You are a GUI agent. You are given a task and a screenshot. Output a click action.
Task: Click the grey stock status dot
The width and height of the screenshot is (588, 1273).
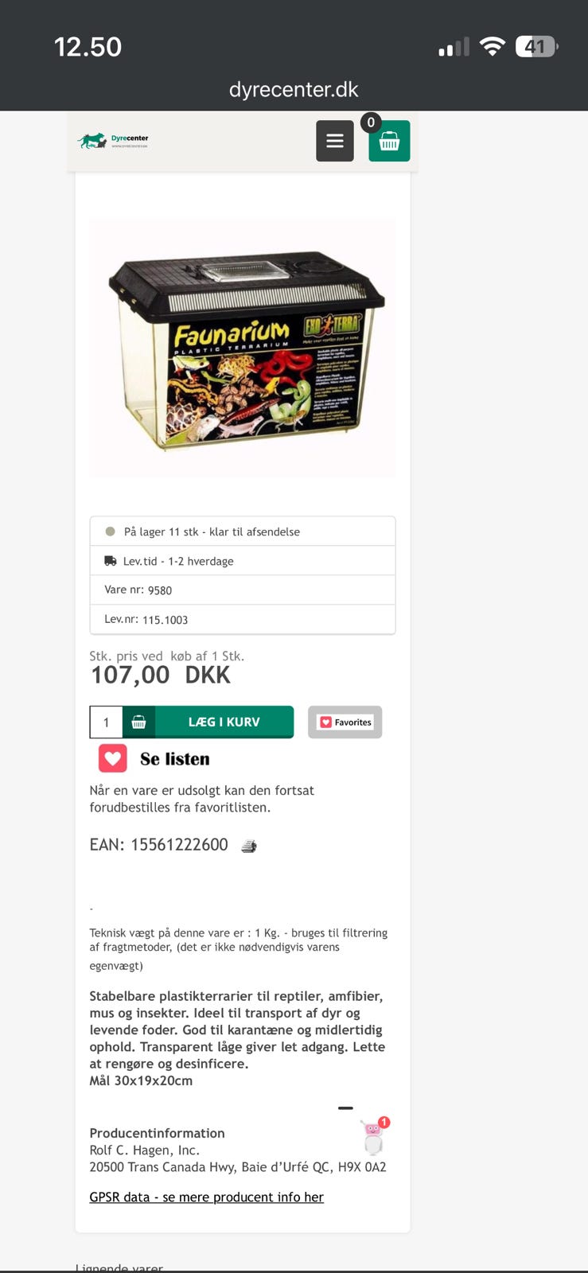click(111, 531)
